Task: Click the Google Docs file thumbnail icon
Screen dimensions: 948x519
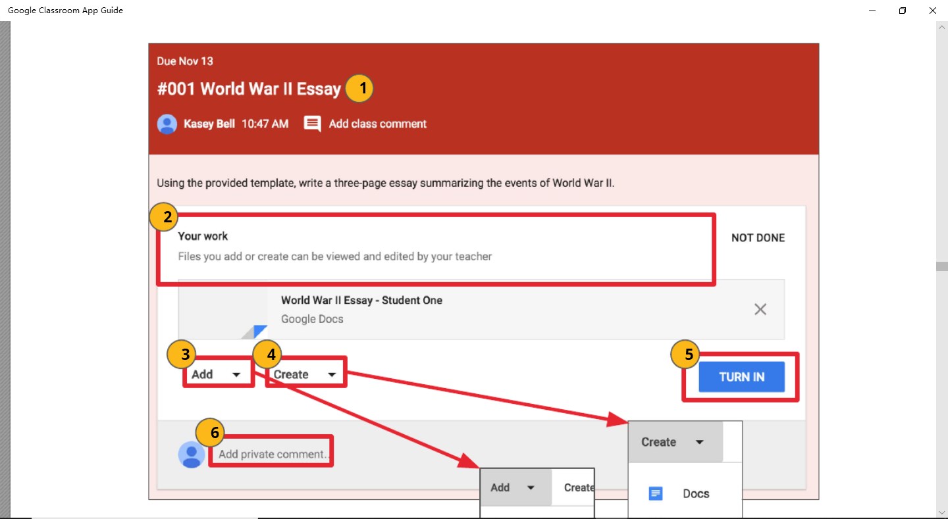Action: (x=223, y=309)
